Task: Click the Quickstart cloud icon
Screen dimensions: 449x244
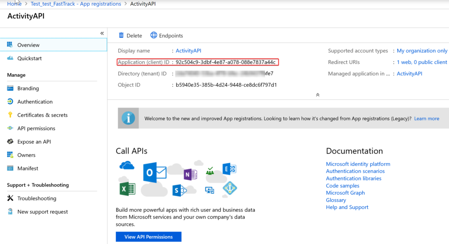Action: 10,58
